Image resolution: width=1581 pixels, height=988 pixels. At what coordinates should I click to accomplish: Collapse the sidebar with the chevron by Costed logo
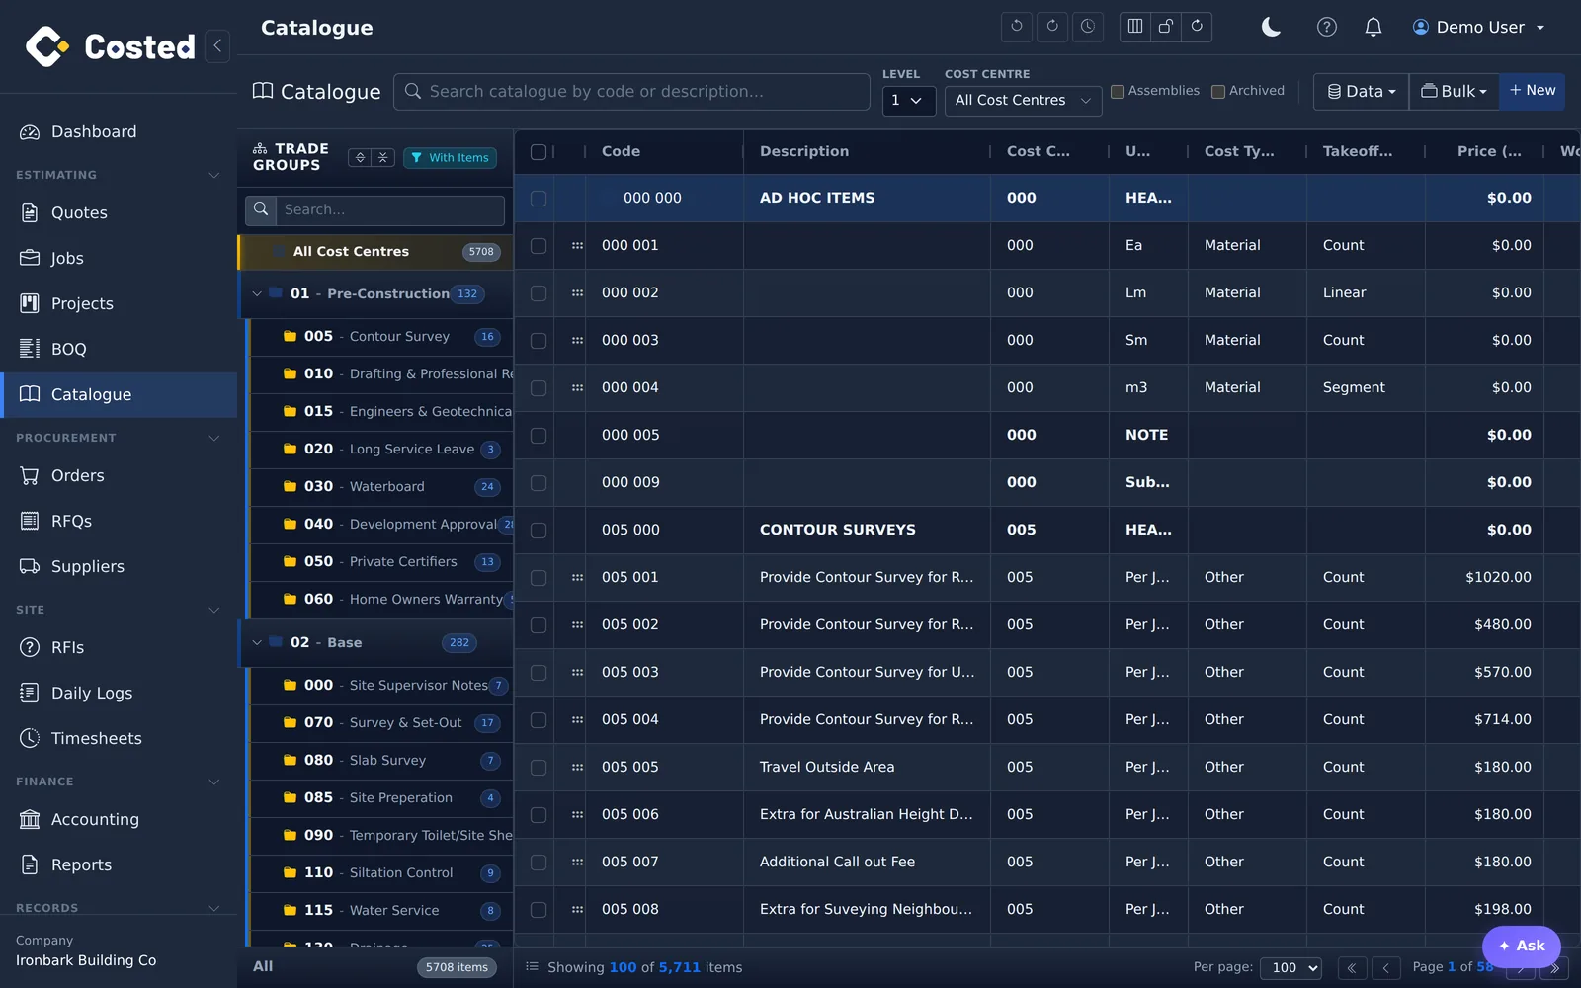[x=217, y=45]
